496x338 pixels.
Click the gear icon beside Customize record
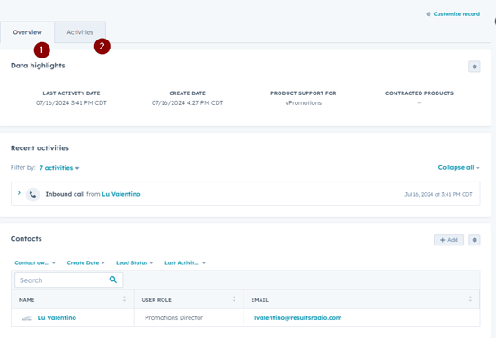click(x=429, y=14)
